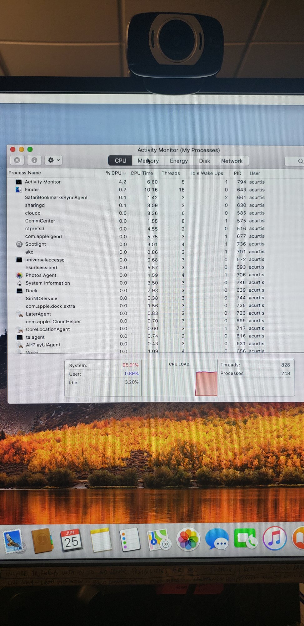The image size is (304, 626).
Task: Sort by CPU Time column header
Action: click(142, 173)
